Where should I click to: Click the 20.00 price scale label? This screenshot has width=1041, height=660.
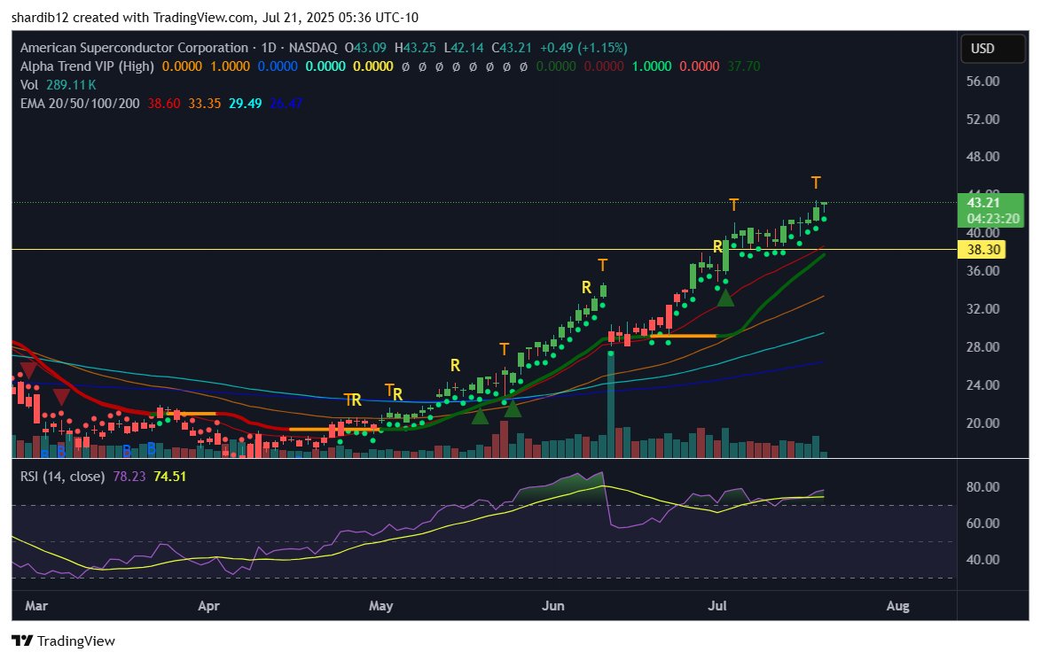(x=982, y=423)
